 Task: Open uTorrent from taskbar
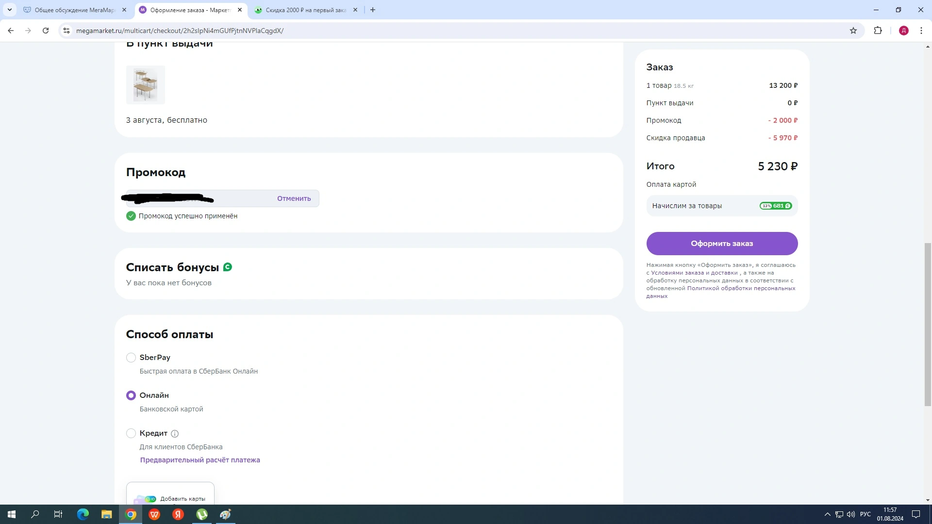[202, 514]
